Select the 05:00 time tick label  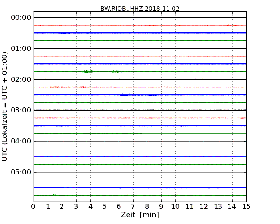(21, 172)
